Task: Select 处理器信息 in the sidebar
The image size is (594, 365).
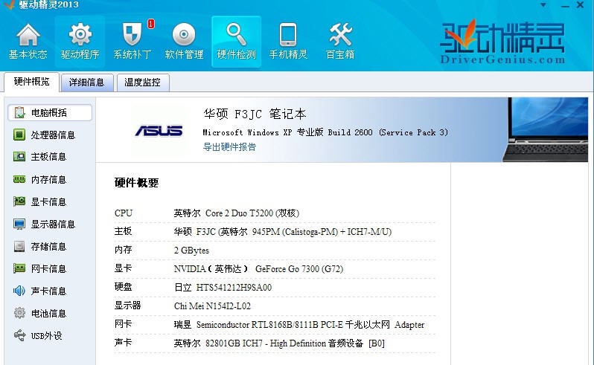Action: pyautogui.click(x=53, y=135)
